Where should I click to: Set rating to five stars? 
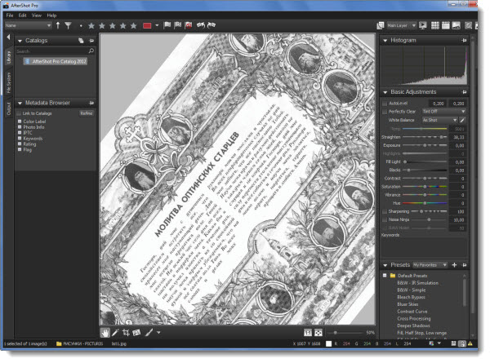133,25
